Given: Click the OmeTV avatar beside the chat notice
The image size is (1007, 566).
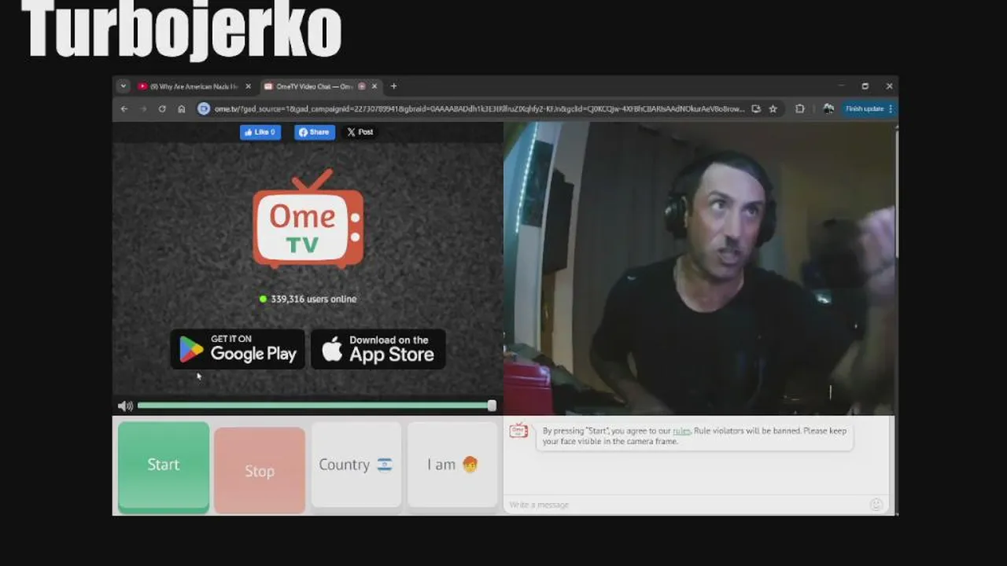Looking at the screenshot, I should (x=518, y=430).
